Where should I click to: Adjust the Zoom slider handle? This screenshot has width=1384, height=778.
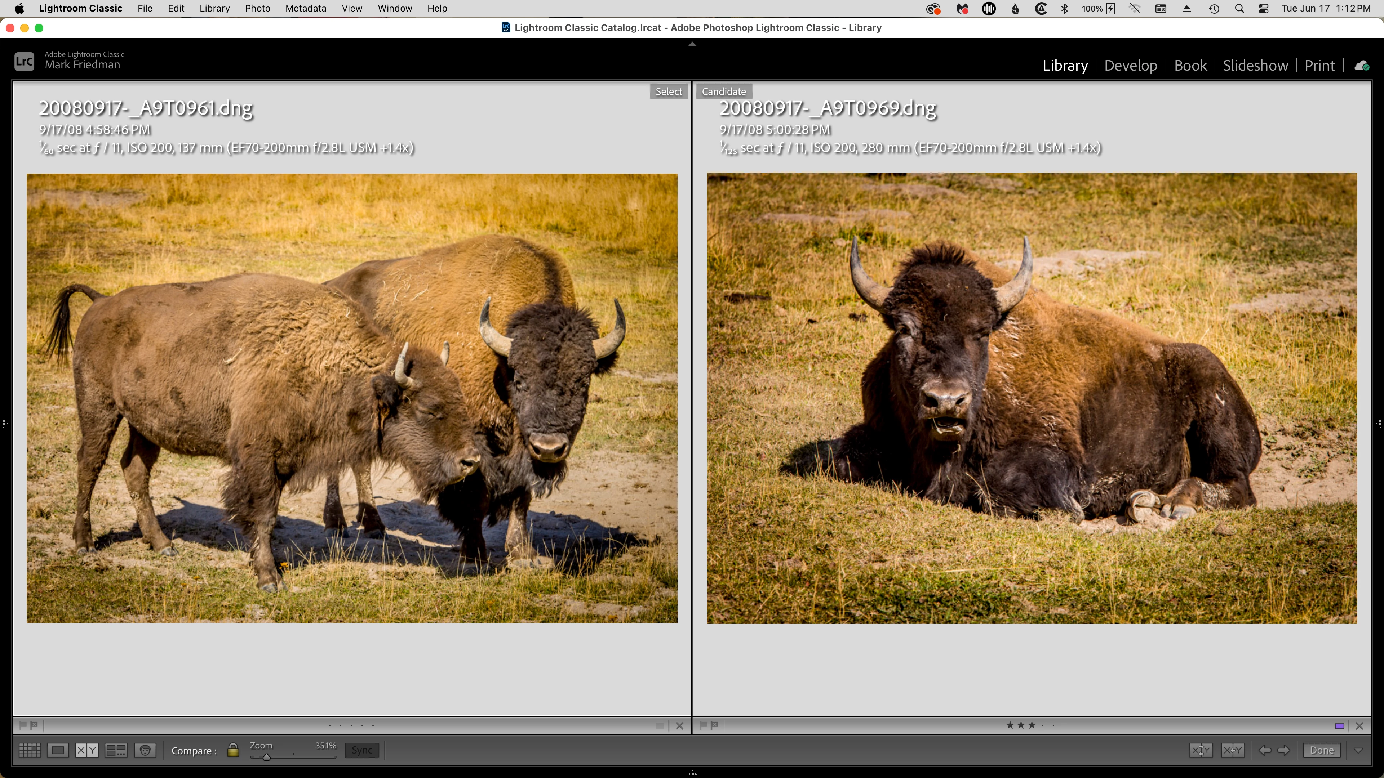[x=266, y=757]
